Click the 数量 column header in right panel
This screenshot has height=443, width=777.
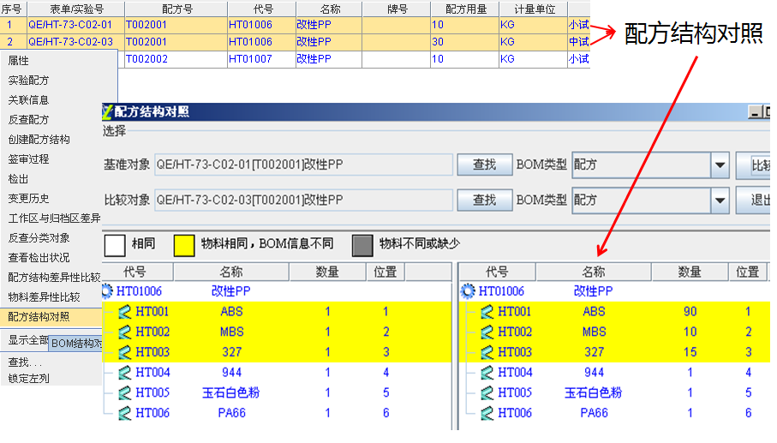690,272
